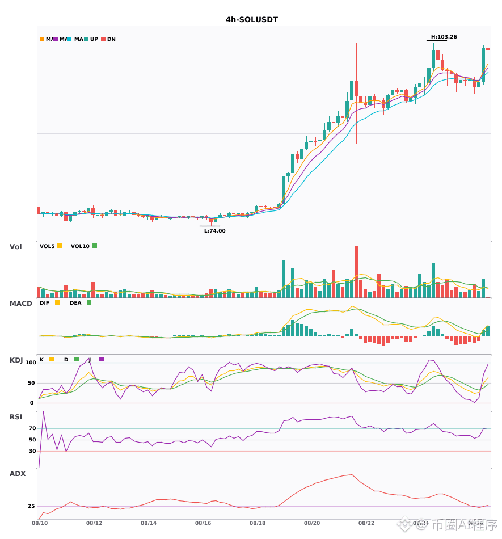Click the 08/18 date axis label

coord(258,523)
